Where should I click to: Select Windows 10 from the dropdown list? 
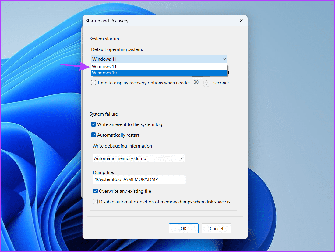[159, 73]
